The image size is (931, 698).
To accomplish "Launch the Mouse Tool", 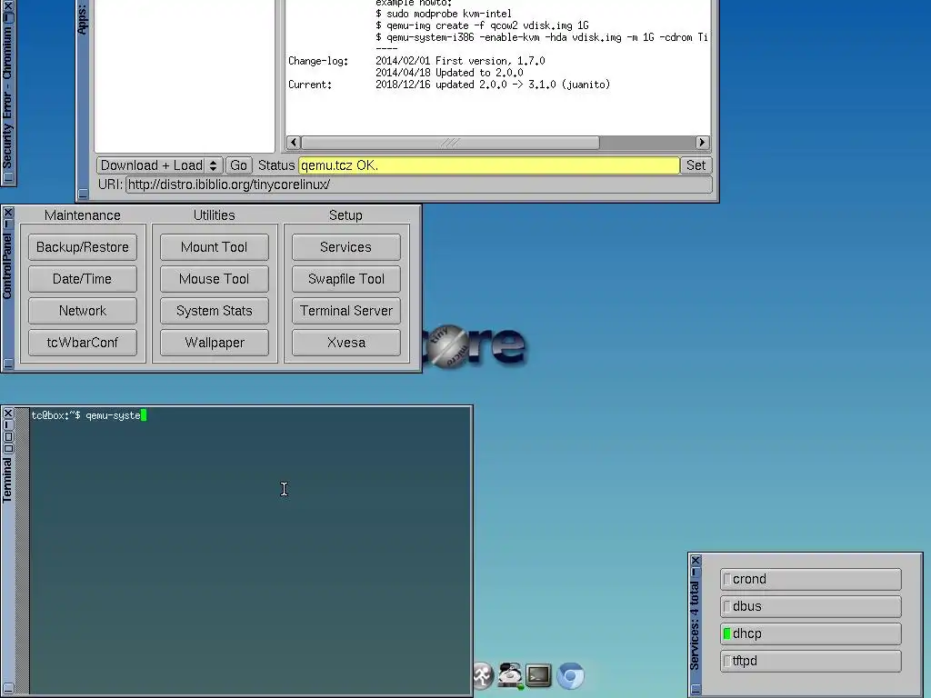I will [x=215, y=279].
